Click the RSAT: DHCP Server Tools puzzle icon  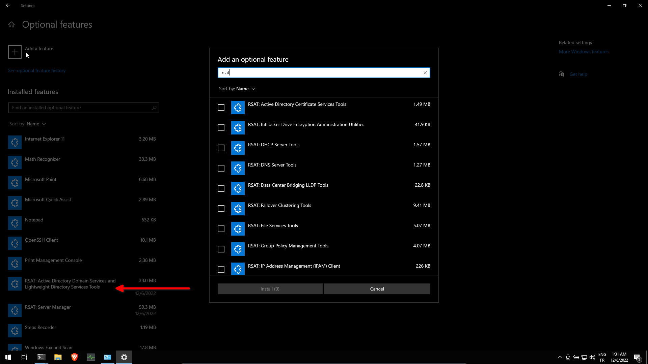tap(238, 148)
